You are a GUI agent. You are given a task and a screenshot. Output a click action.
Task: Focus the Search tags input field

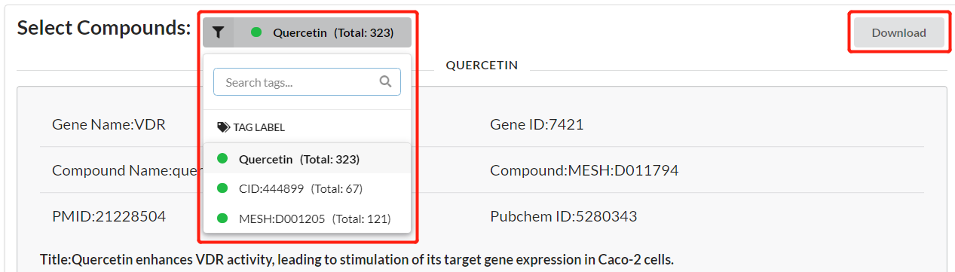307,81
